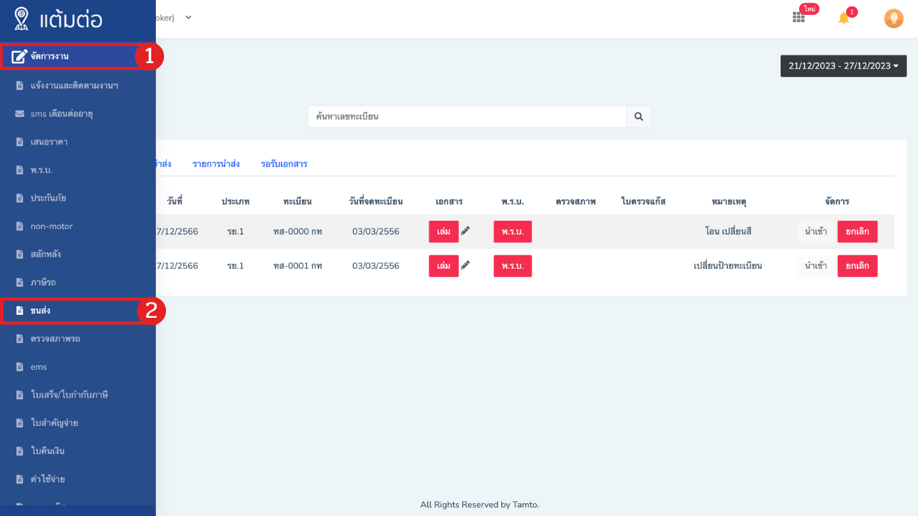The image size is (918, 516).
Task: Click the ตรวจสภาพ column header
Action: (x=576, y=202)
